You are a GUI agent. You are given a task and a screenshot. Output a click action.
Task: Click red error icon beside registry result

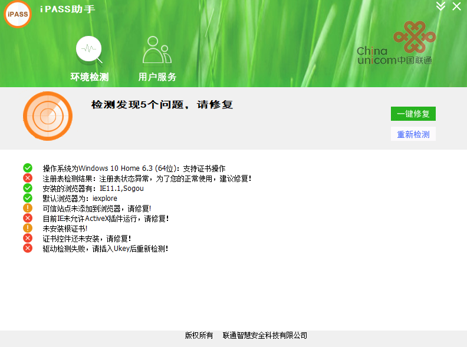[28, 179]
